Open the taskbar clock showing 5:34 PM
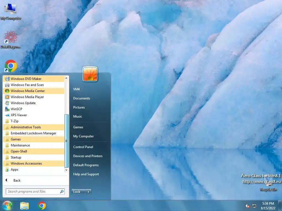Image resolution: width=282 pixels, height=211 pixels. [268, 206]
